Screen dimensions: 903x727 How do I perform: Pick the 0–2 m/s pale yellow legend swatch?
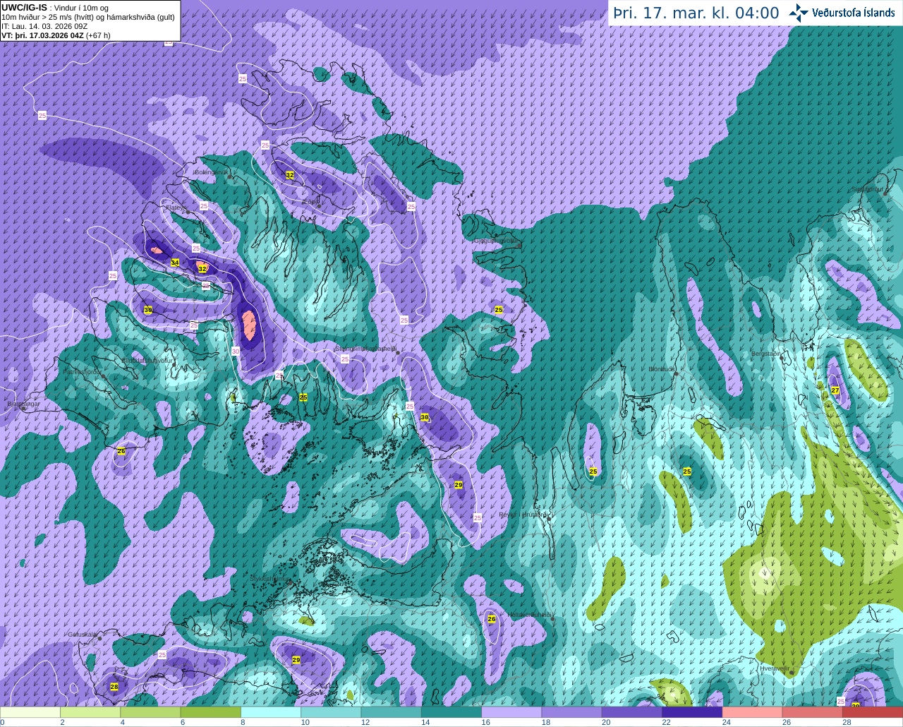30,711
